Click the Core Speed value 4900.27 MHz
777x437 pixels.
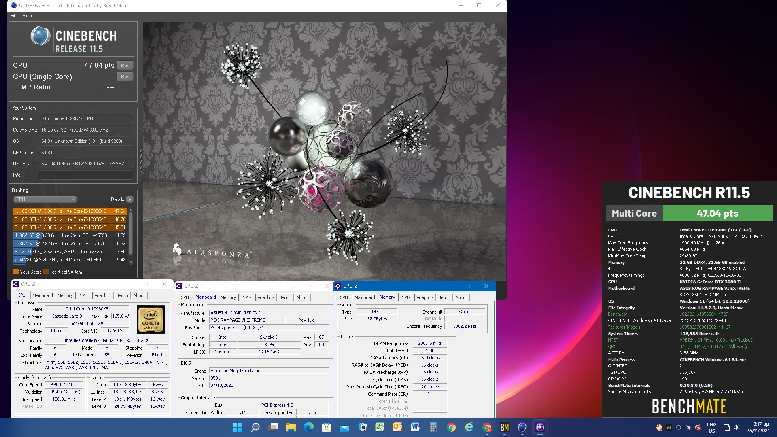point(64,384)
